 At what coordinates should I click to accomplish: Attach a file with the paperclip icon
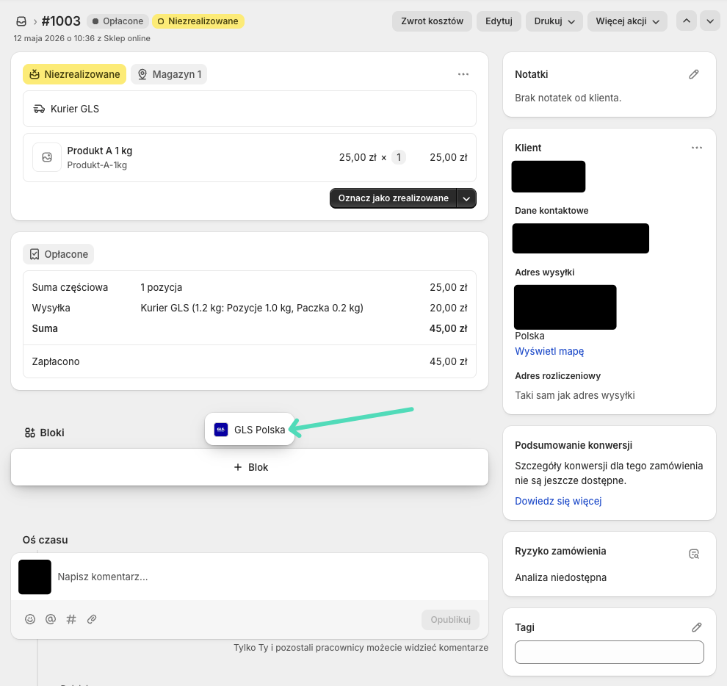point(92,619)
